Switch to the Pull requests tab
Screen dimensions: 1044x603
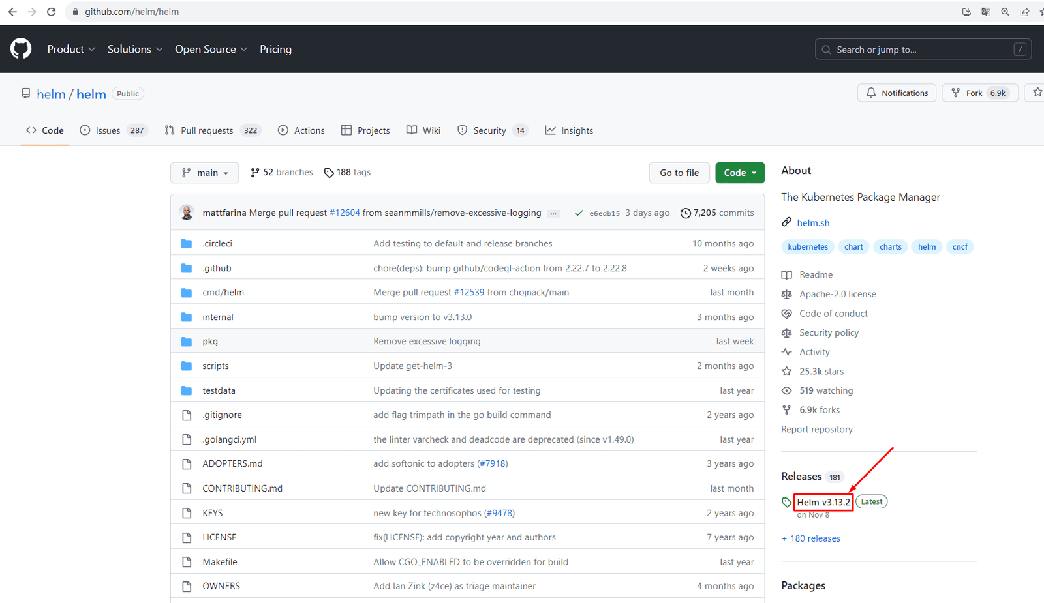(x=213, y=130)
